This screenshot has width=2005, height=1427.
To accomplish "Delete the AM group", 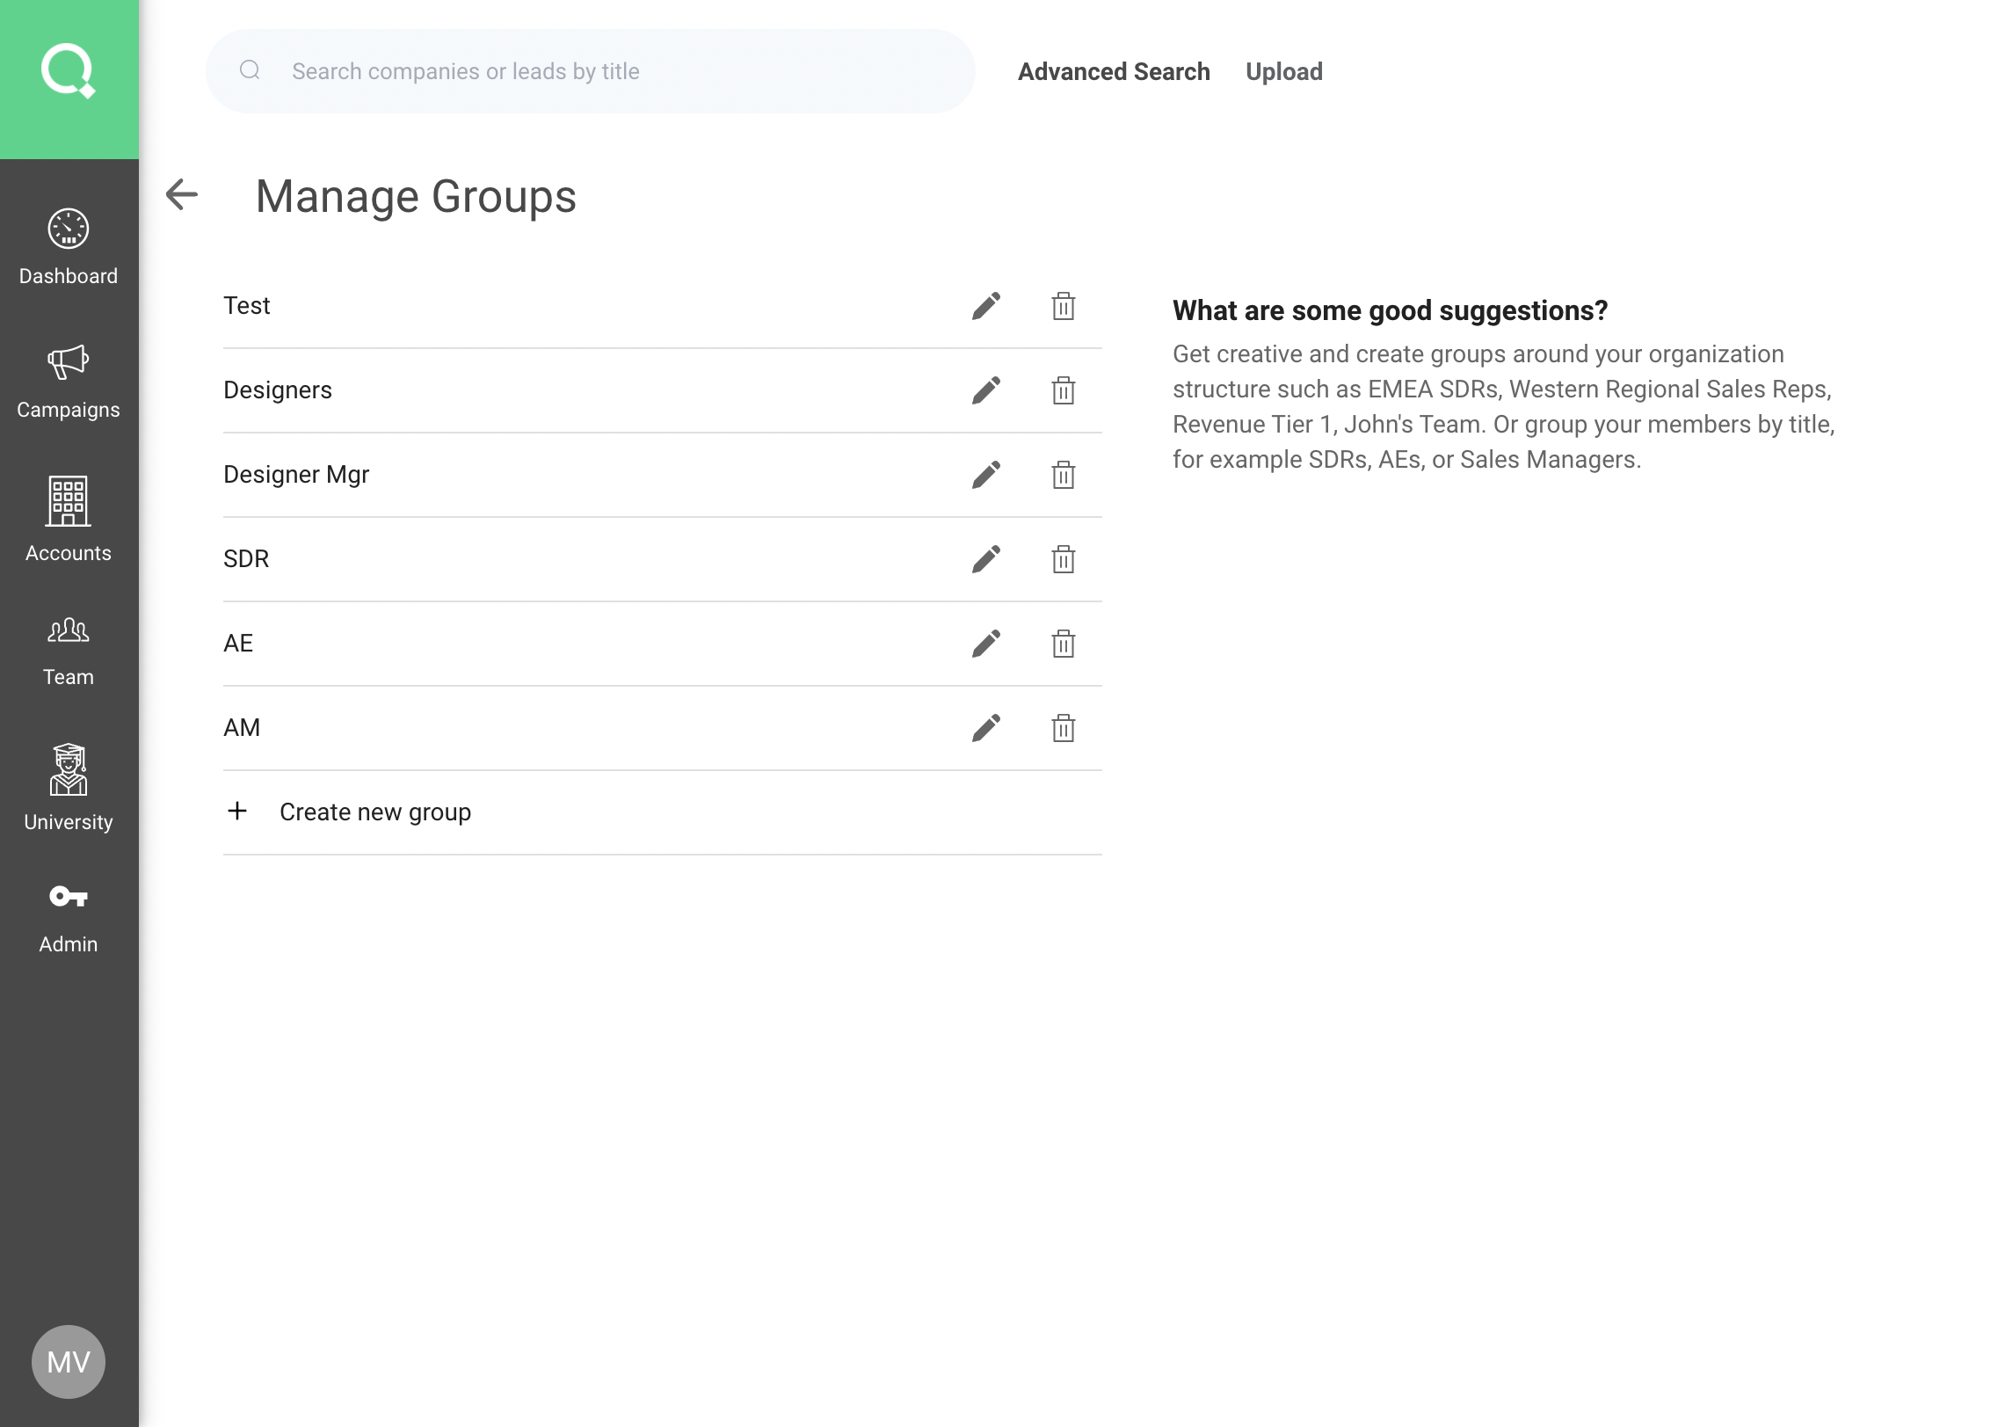I will (1063, 728).
